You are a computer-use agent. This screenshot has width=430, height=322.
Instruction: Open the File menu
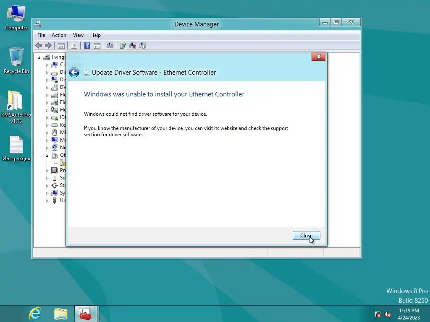(41, 35)
